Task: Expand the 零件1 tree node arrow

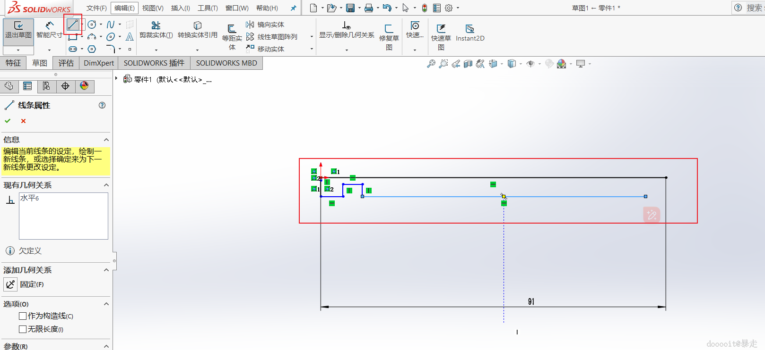Action: 116,79
